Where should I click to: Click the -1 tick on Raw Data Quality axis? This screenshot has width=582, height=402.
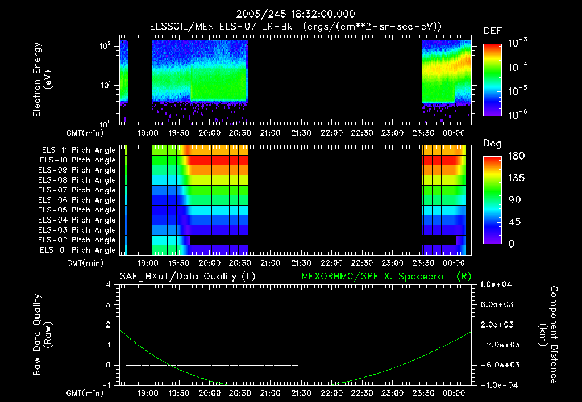coord(106,385)
